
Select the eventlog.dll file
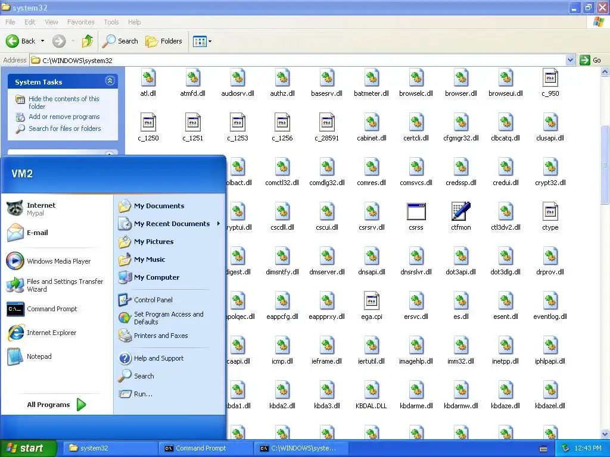tap(550, 305)
